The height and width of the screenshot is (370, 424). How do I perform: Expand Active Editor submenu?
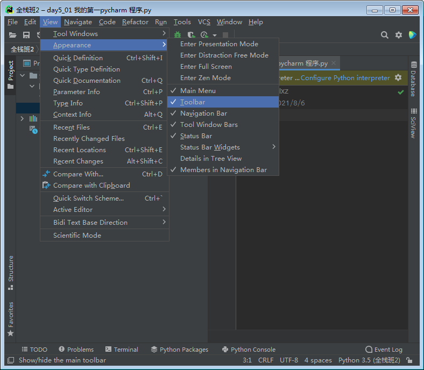click(104, 209)
